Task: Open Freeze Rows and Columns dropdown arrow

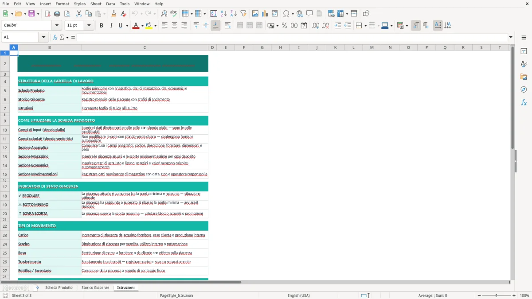Action: (x=347, y=14)
